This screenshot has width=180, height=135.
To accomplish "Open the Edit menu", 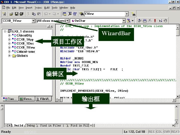I will (x=14, y=8).
